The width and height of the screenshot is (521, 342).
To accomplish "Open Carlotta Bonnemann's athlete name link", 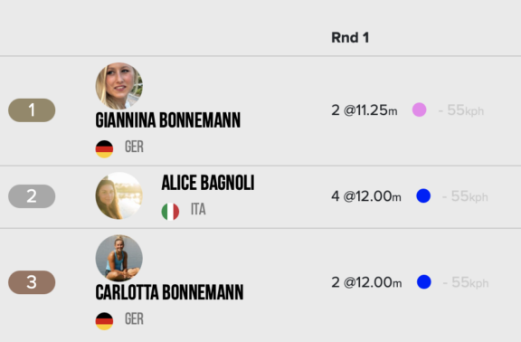I will tap(169, 292).
